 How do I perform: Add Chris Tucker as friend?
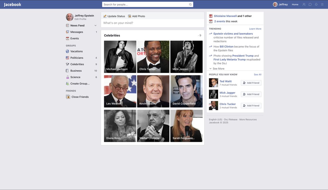(251, 106)
